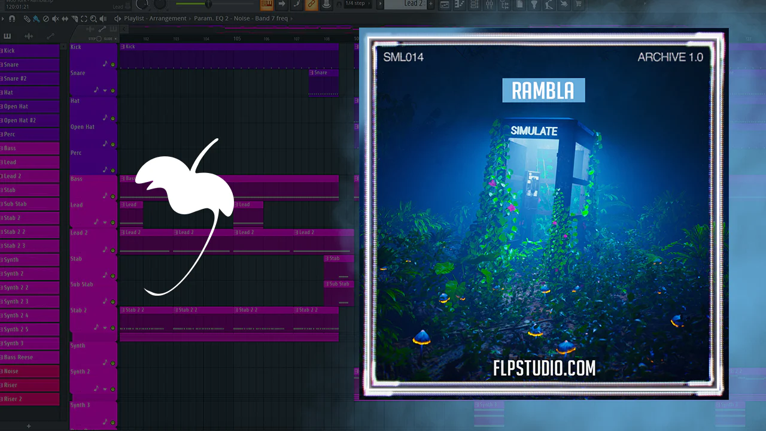Select Bass Reese in the picker list
Image resolution: width=766 pixels, height=431 pixels.
point(30,357)
